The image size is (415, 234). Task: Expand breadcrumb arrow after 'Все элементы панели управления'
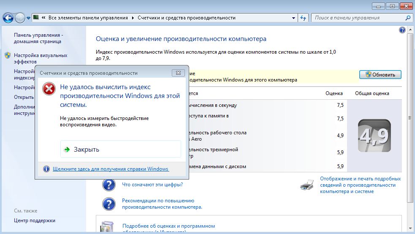coord(133,18)
